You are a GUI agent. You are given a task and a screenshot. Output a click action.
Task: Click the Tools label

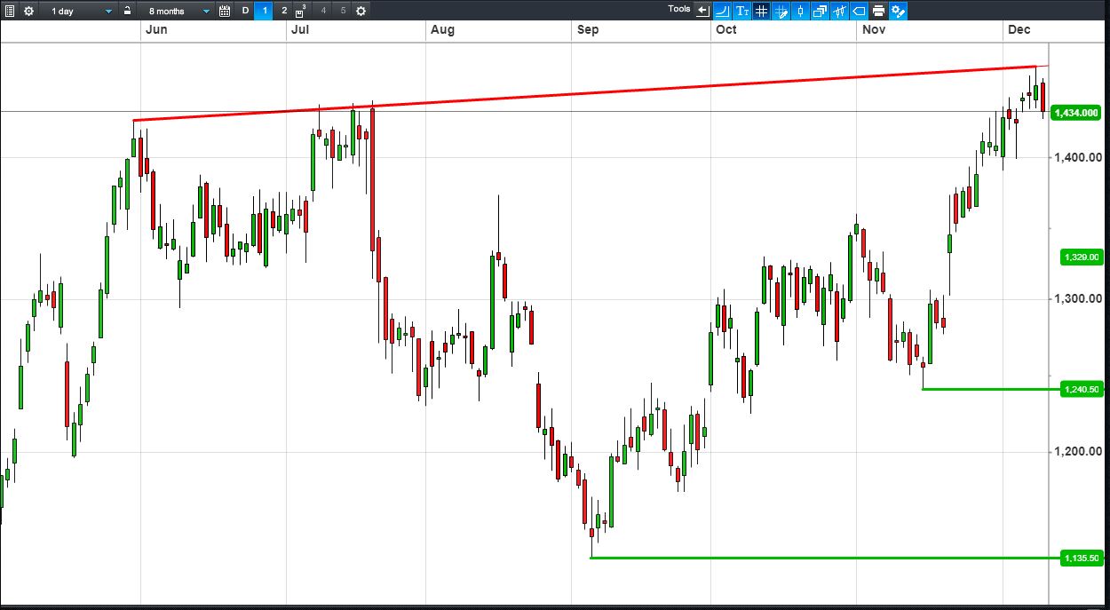click(x=679, y=9)
